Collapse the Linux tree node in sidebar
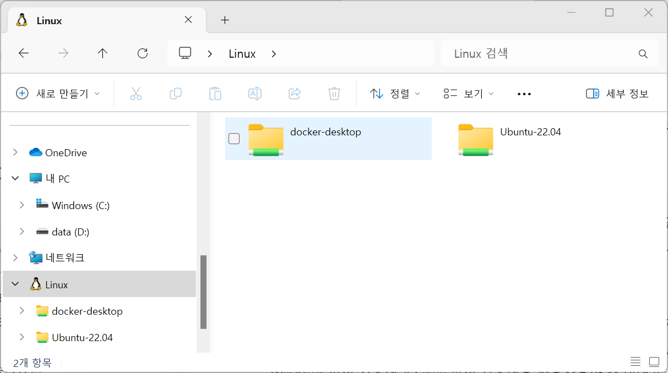The image size is (668, 373). [15, 284]
